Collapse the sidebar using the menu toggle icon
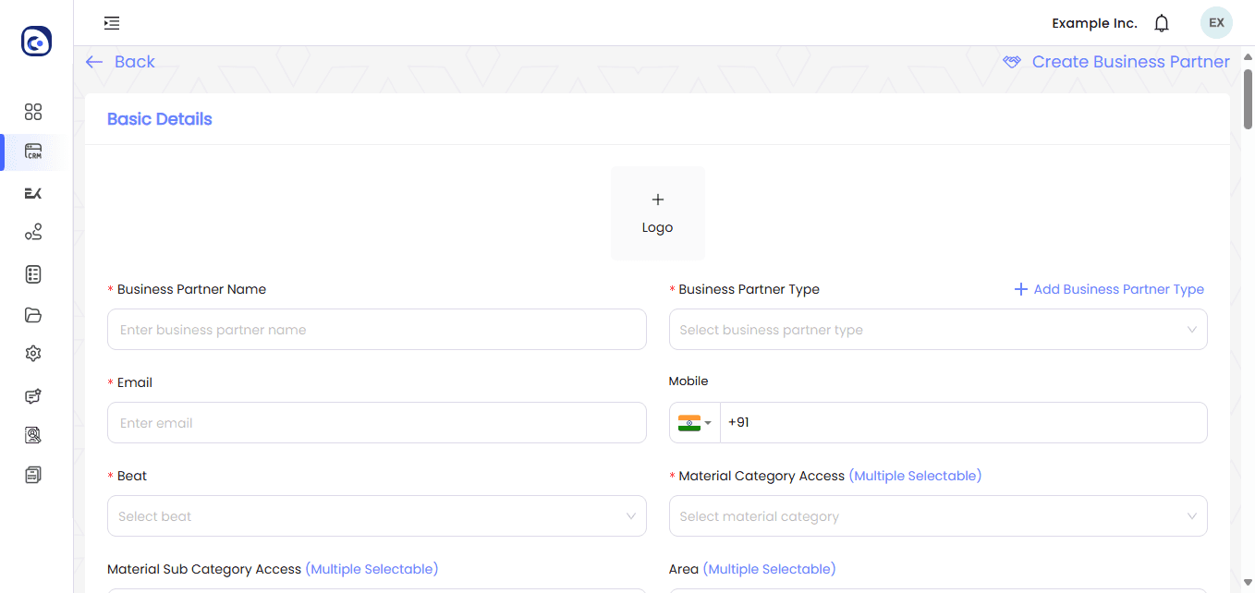 point(112,23)
